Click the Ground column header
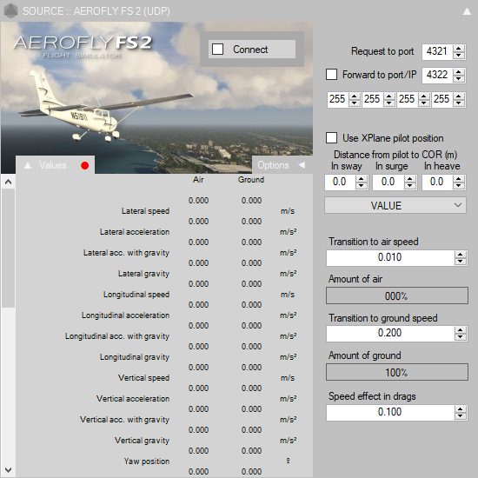 (251, 180)
